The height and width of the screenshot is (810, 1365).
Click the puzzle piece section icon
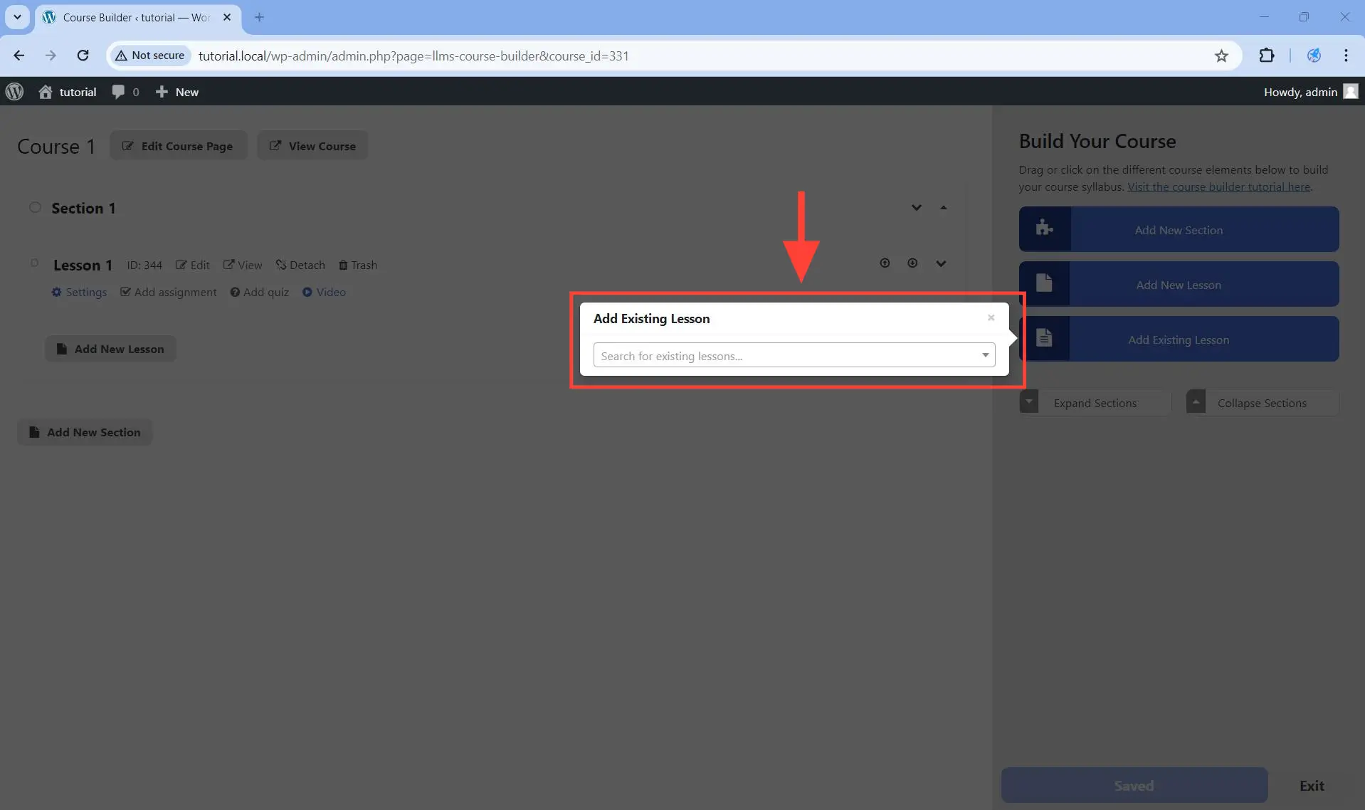(x=1044, y=228)
